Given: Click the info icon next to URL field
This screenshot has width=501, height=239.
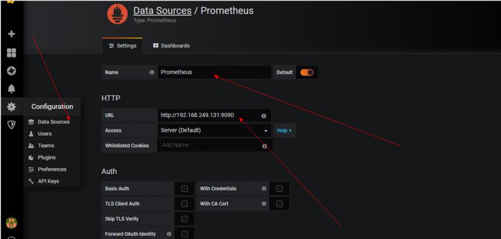Looking at the screenshot, I should [264, 116].
